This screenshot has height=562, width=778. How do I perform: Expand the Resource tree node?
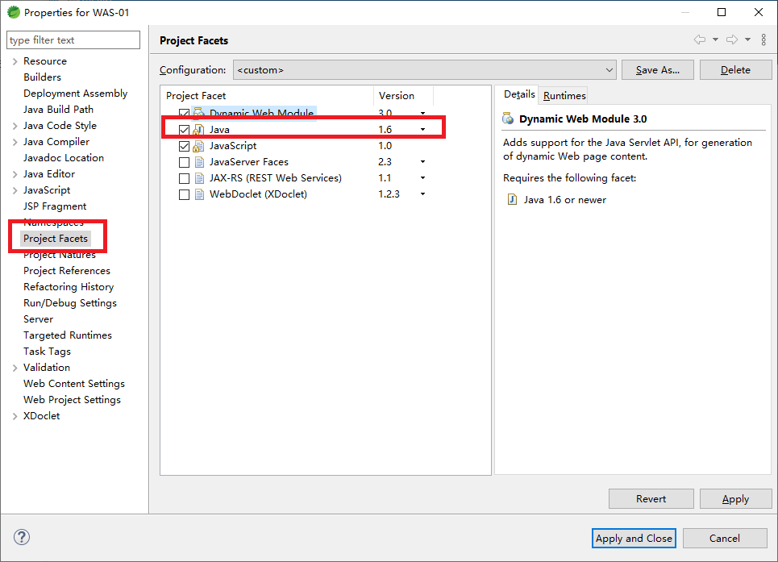click(15, 61)
